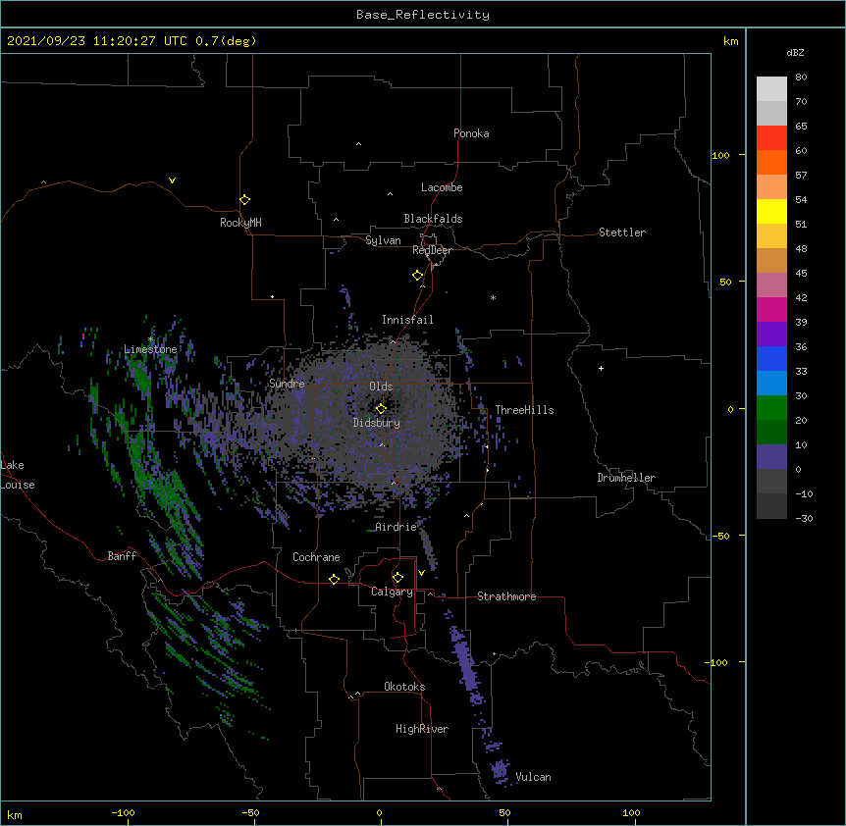Click the Lake Louise label
846x826 pixels.
[x=18, y=475]
